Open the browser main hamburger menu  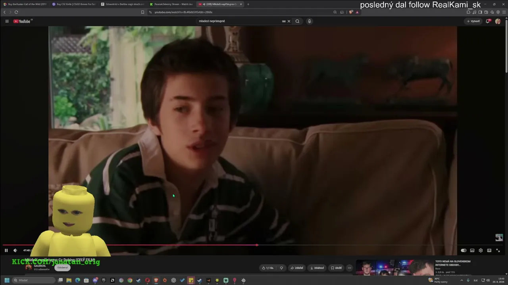click(504, 12)
